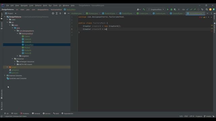Collapse the main folder
The height and width of the screenshot is (121, 216).
[10, 25]
